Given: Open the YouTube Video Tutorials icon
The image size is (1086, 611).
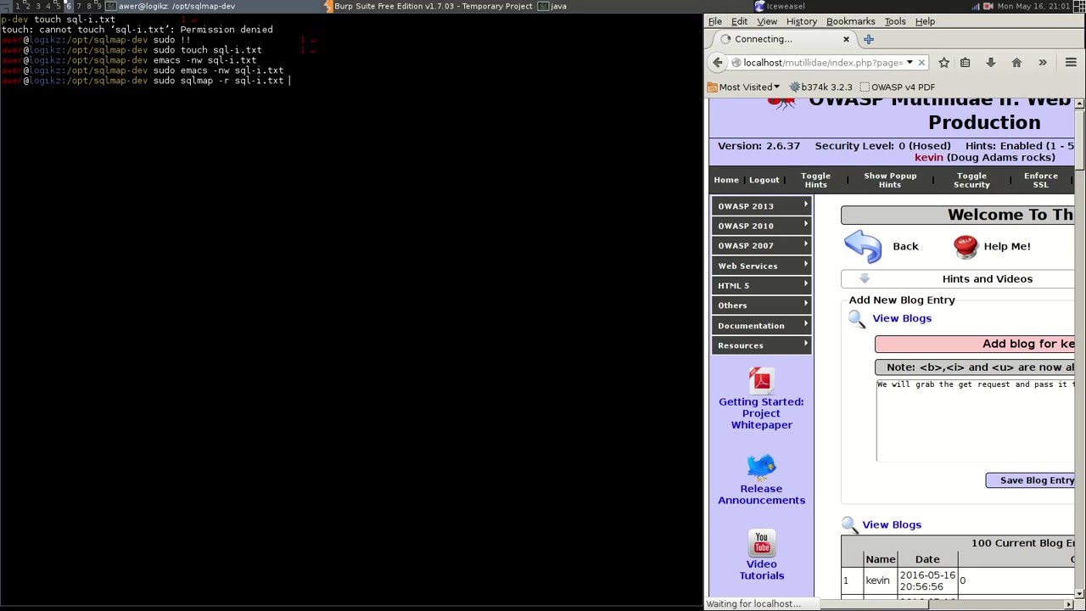Looking at the screenshot, I should [761, 542].
